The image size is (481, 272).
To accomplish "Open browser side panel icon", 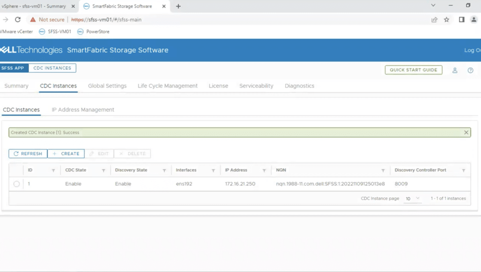I will pos(462,20).
